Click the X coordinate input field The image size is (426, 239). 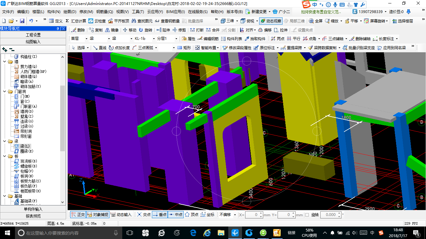click(x=254, y=215)
